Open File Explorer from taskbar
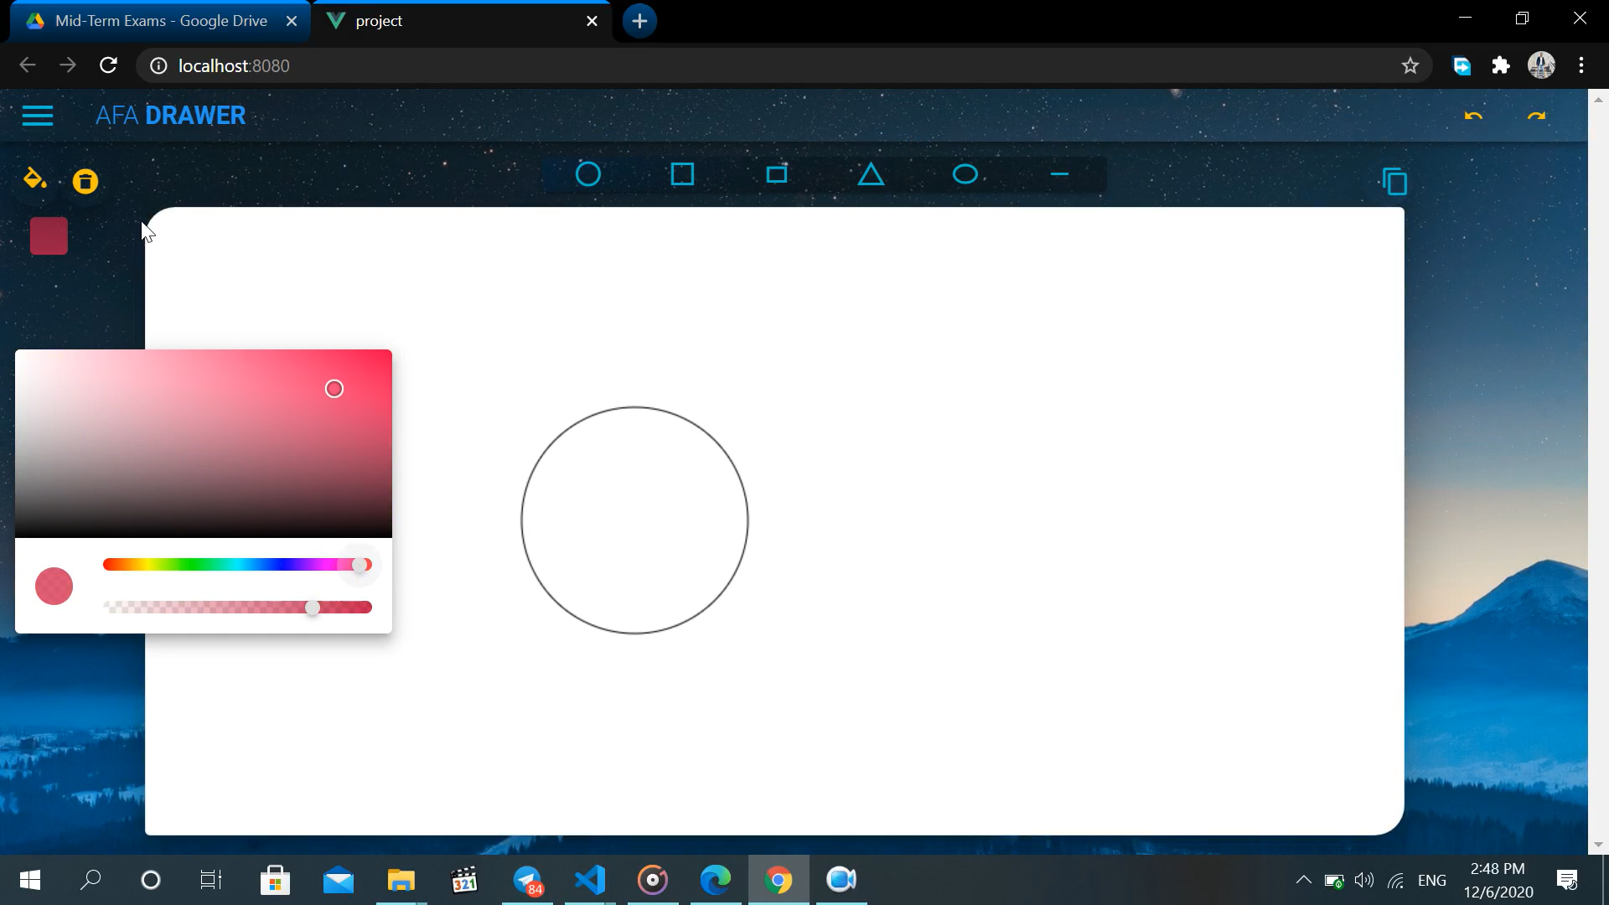 [401, 880]
